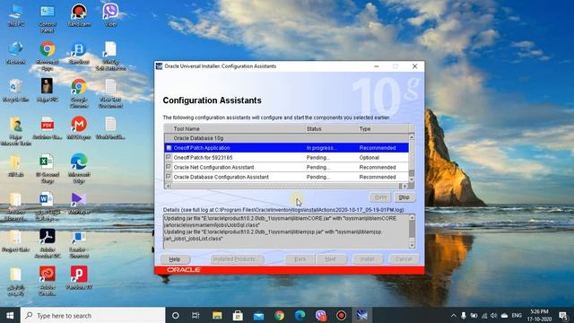Click the Installed Products button
The height and width of the screenshot is (323, 574).
click(237, 259)
